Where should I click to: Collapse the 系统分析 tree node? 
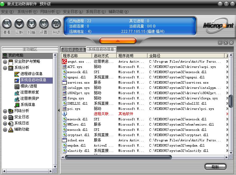click(5, 68)
